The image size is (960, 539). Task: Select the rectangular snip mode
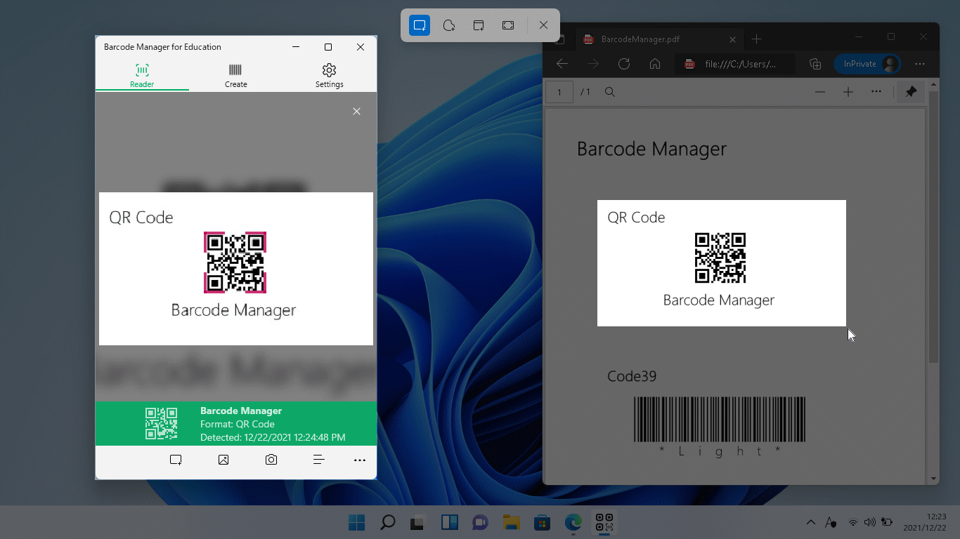(x=420, y=25)
